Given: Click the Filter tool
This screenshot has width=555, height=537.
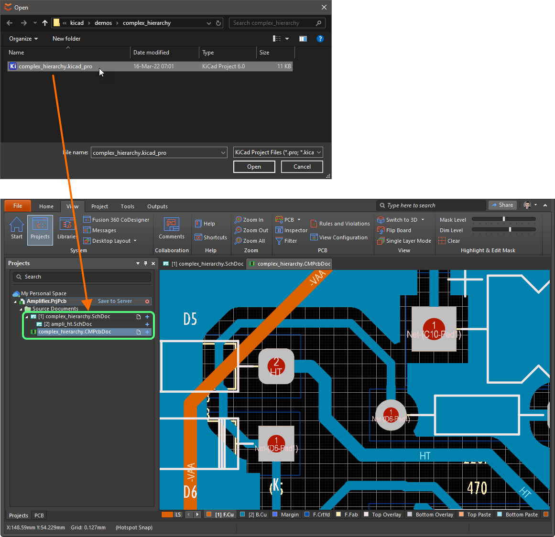Looking at the screenshot, I should tap(286, 241).
